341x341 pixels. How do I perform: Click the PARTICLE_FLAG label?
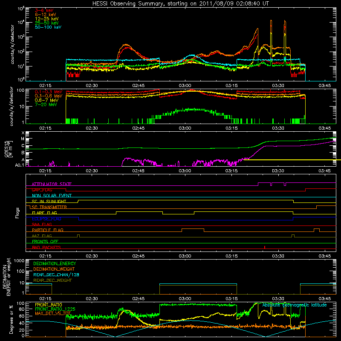[x=48, y=230]
